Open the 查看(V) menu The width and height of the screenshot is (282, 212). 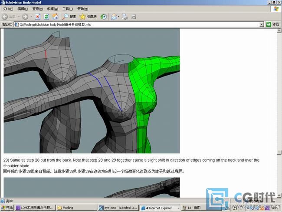pyautogui.click(x=38, y=9)
